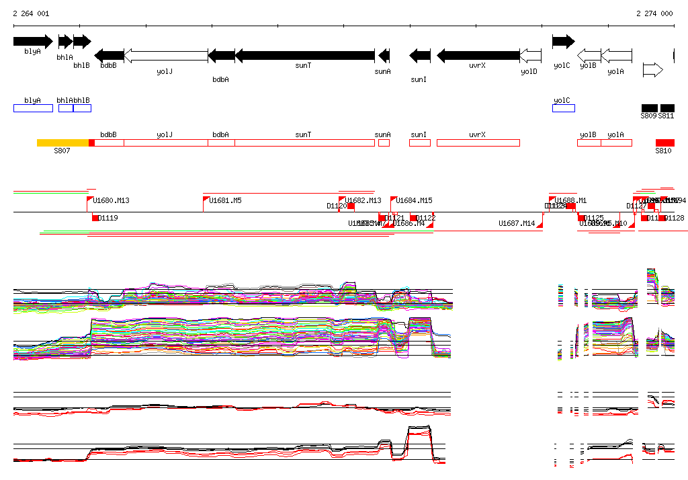
Task: Click the solid red S810 segment bar
Action: click(x=665, y=143)
